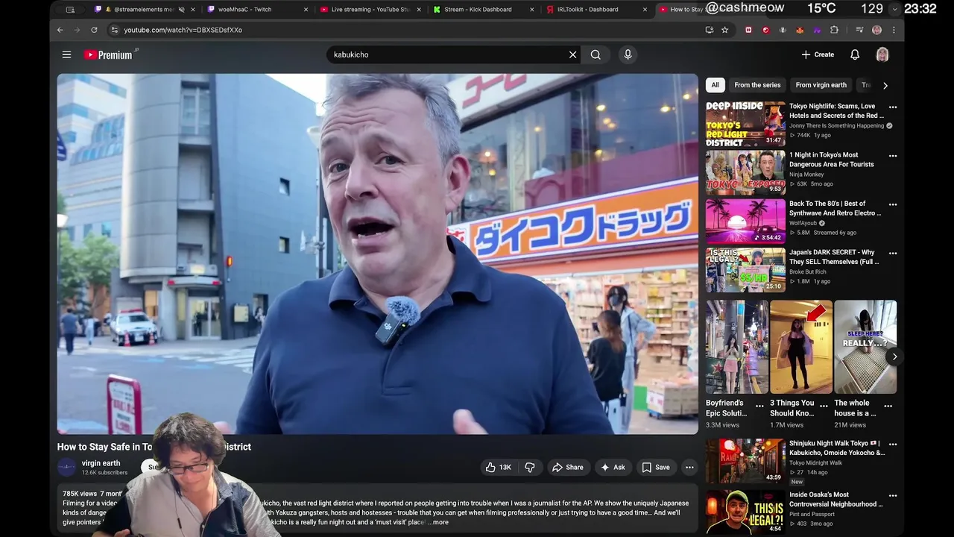The width and height of the screenshot is (954, 537).
Task: Switch to Live streaming YouTube Studio tab
Action: tap(370, 10)
